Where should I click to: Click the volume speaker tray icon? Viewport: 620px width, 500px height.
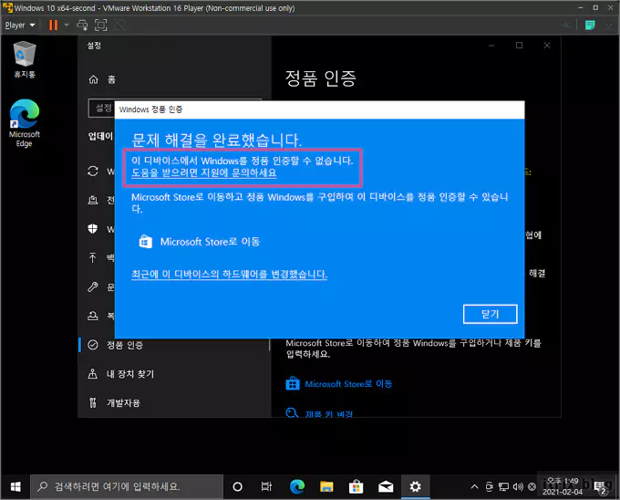click(x=518, y=486)
